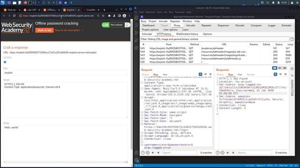The image size is (300, 168).
Task: Open Burp Filter help question icon
Action: pyautogui.click(x=292, y=39)
